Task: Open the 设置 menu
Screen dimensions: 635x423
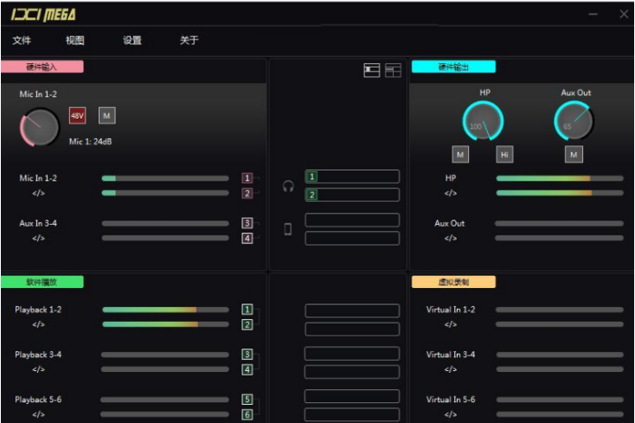Action: tap(132, 40)
